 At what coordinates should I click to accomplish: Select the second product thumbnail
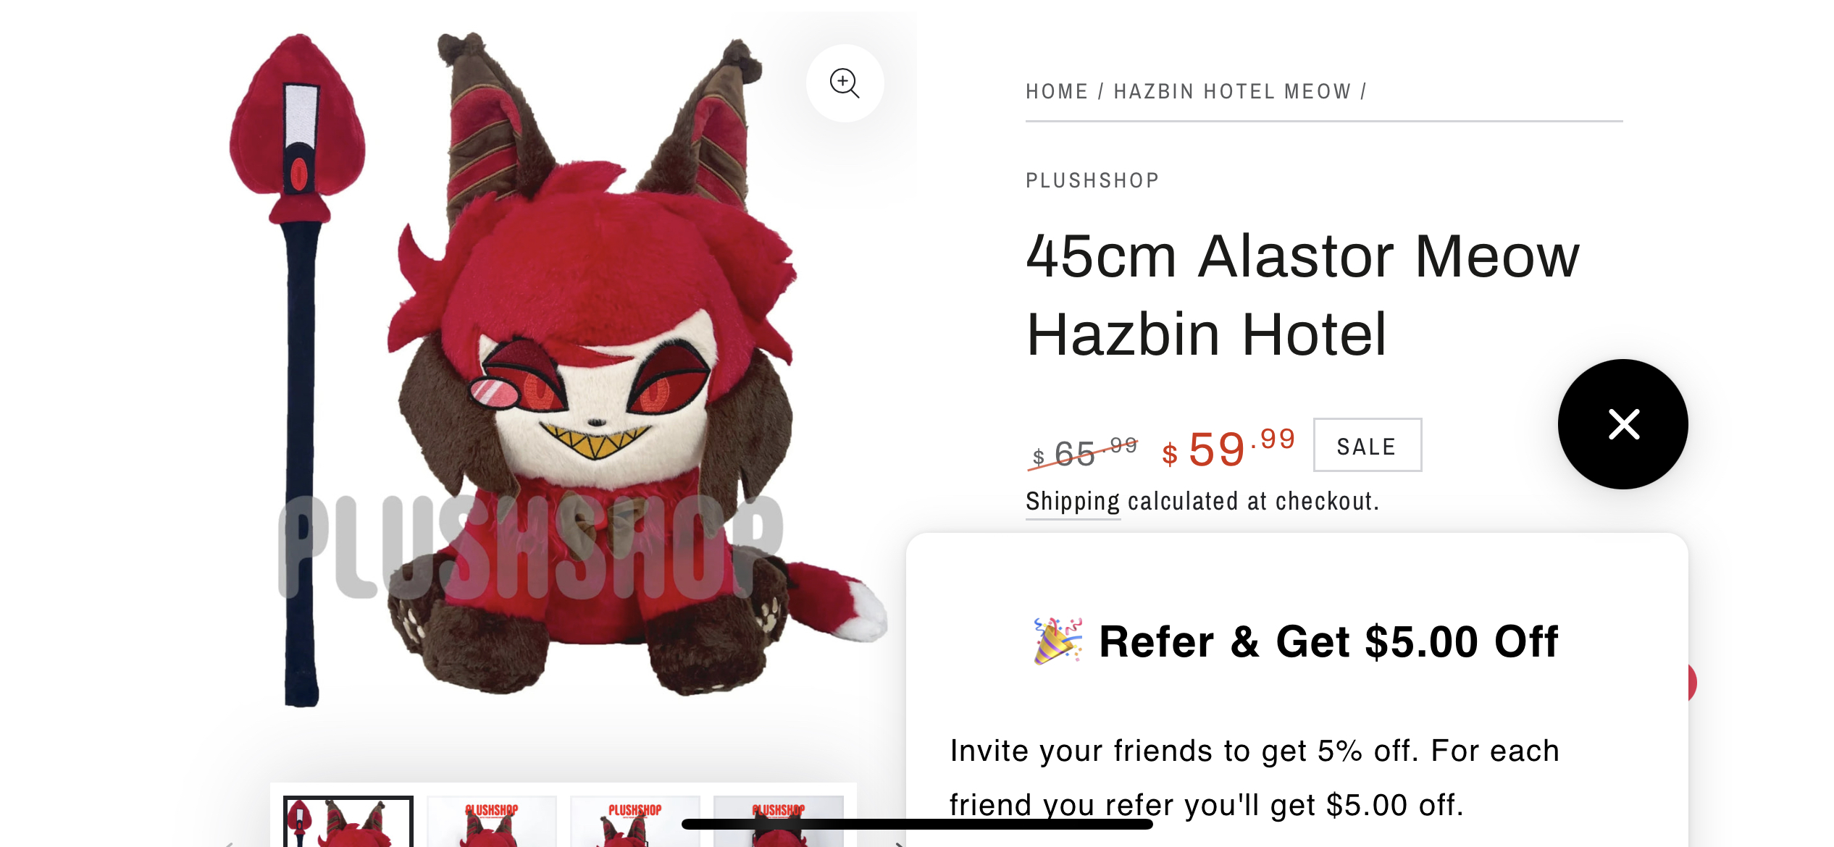coord(492,822)
